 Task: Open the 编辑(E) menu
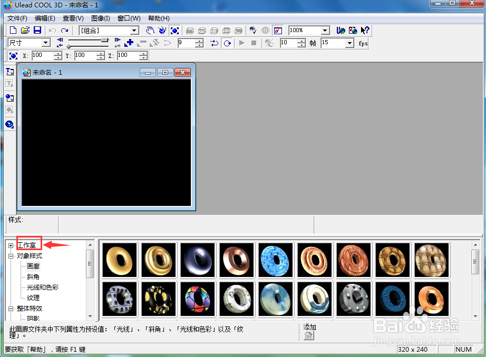45,18
